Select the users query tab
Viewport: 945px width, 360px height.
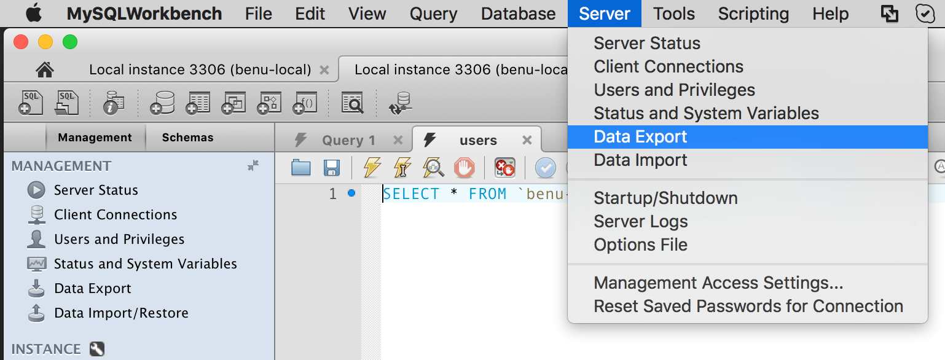point(478,140)
